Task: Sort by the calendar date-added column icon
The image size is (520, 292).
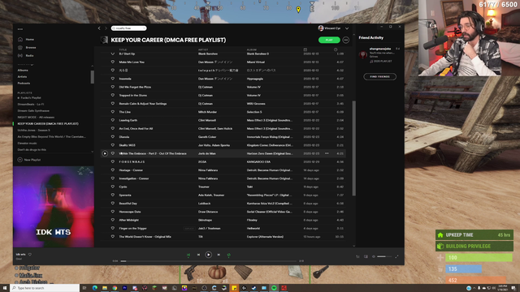Action: [305, 49]
